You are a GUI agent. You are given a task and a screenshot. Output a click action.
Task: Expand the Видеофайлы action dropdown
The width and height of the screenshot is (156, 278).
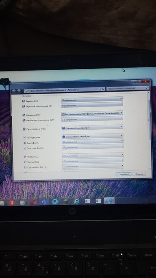[x=93, y=142]
